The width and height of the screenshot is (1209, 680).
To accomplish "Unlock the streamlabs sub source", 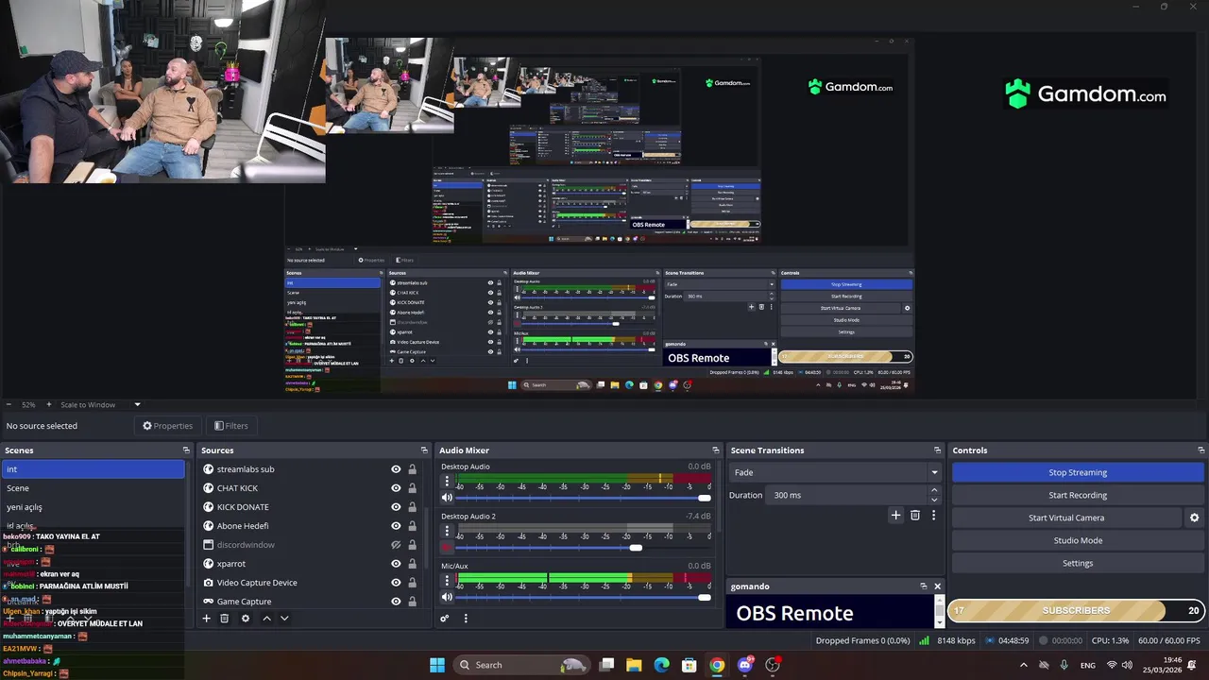I will (x=412, y=469).
